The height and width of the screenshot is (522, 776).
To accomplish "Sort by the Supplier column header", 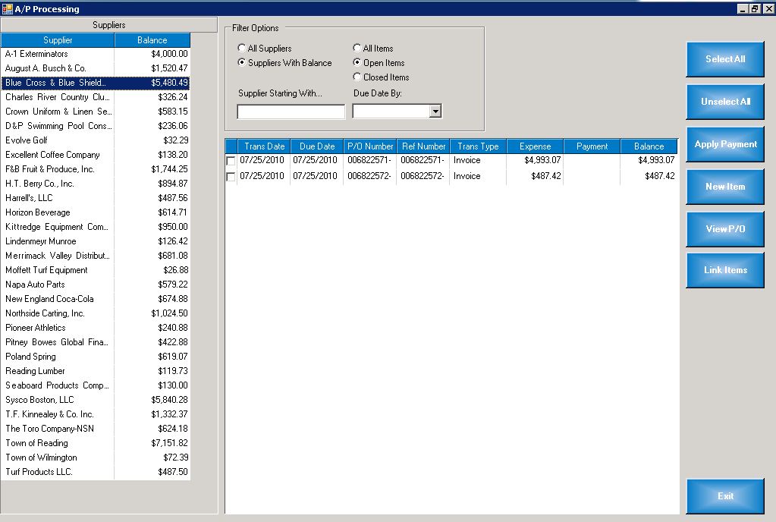I will tap(58, 40).
